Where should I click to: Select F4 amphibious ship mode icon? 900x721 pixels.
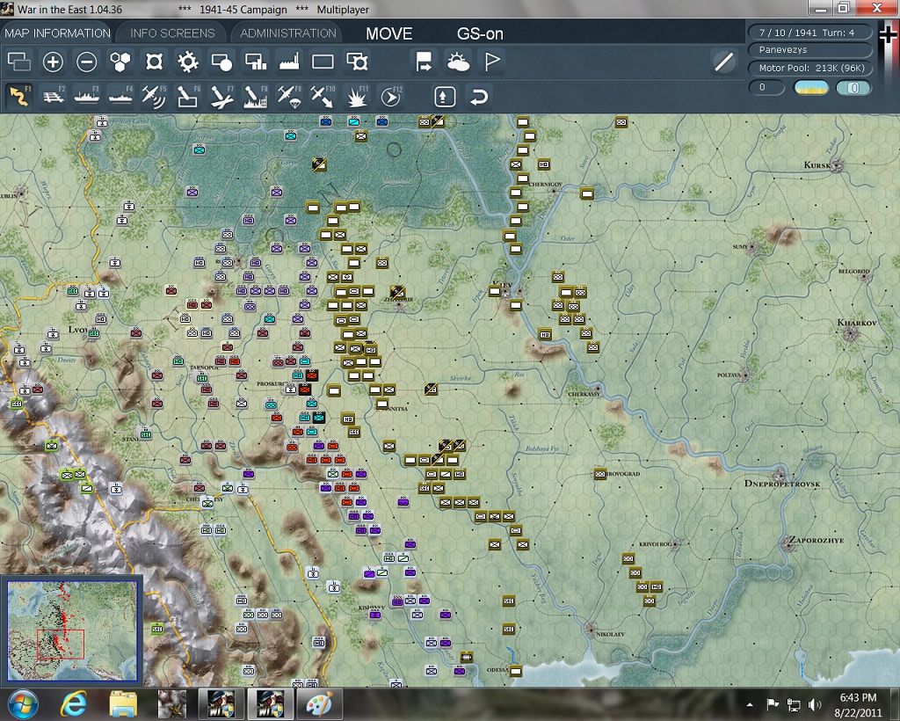click(x=120, y=96)
